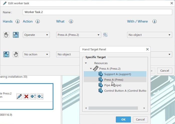Select Support A (support) tree item
The width and height of the screenshot is (175, 124).
115,74
